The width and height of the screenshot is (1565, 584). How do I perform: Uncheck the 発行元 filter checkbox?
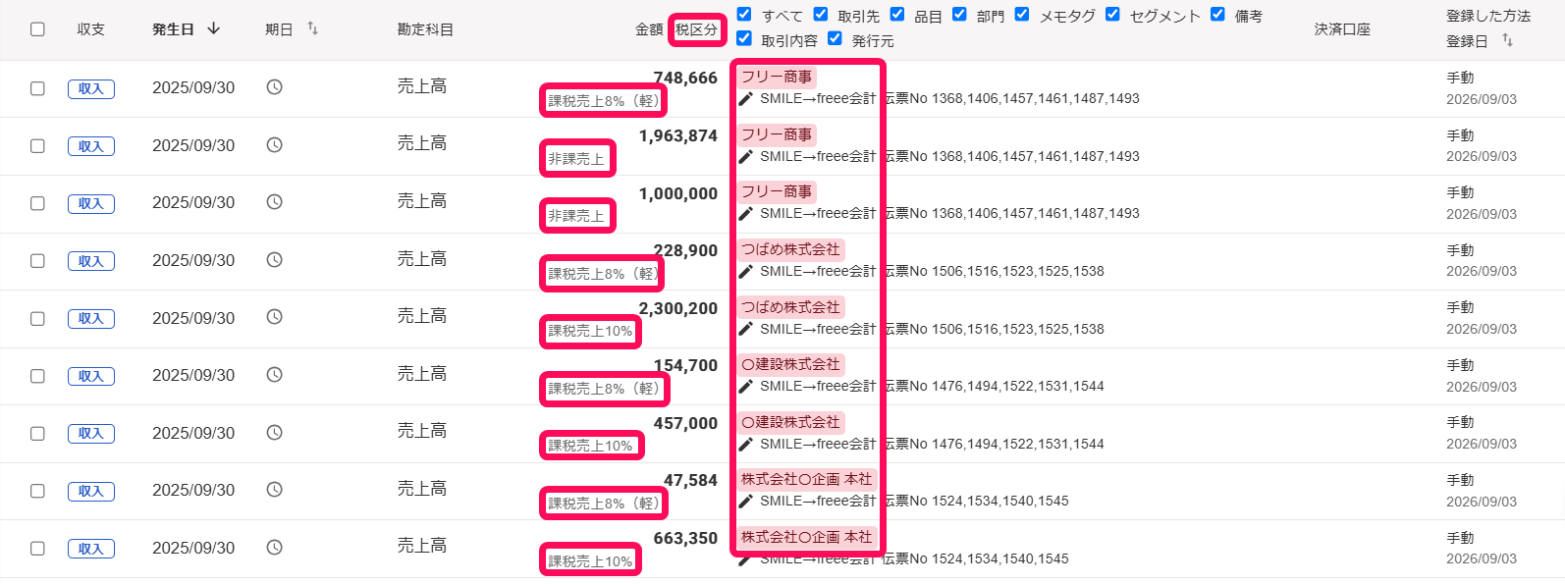835,38
